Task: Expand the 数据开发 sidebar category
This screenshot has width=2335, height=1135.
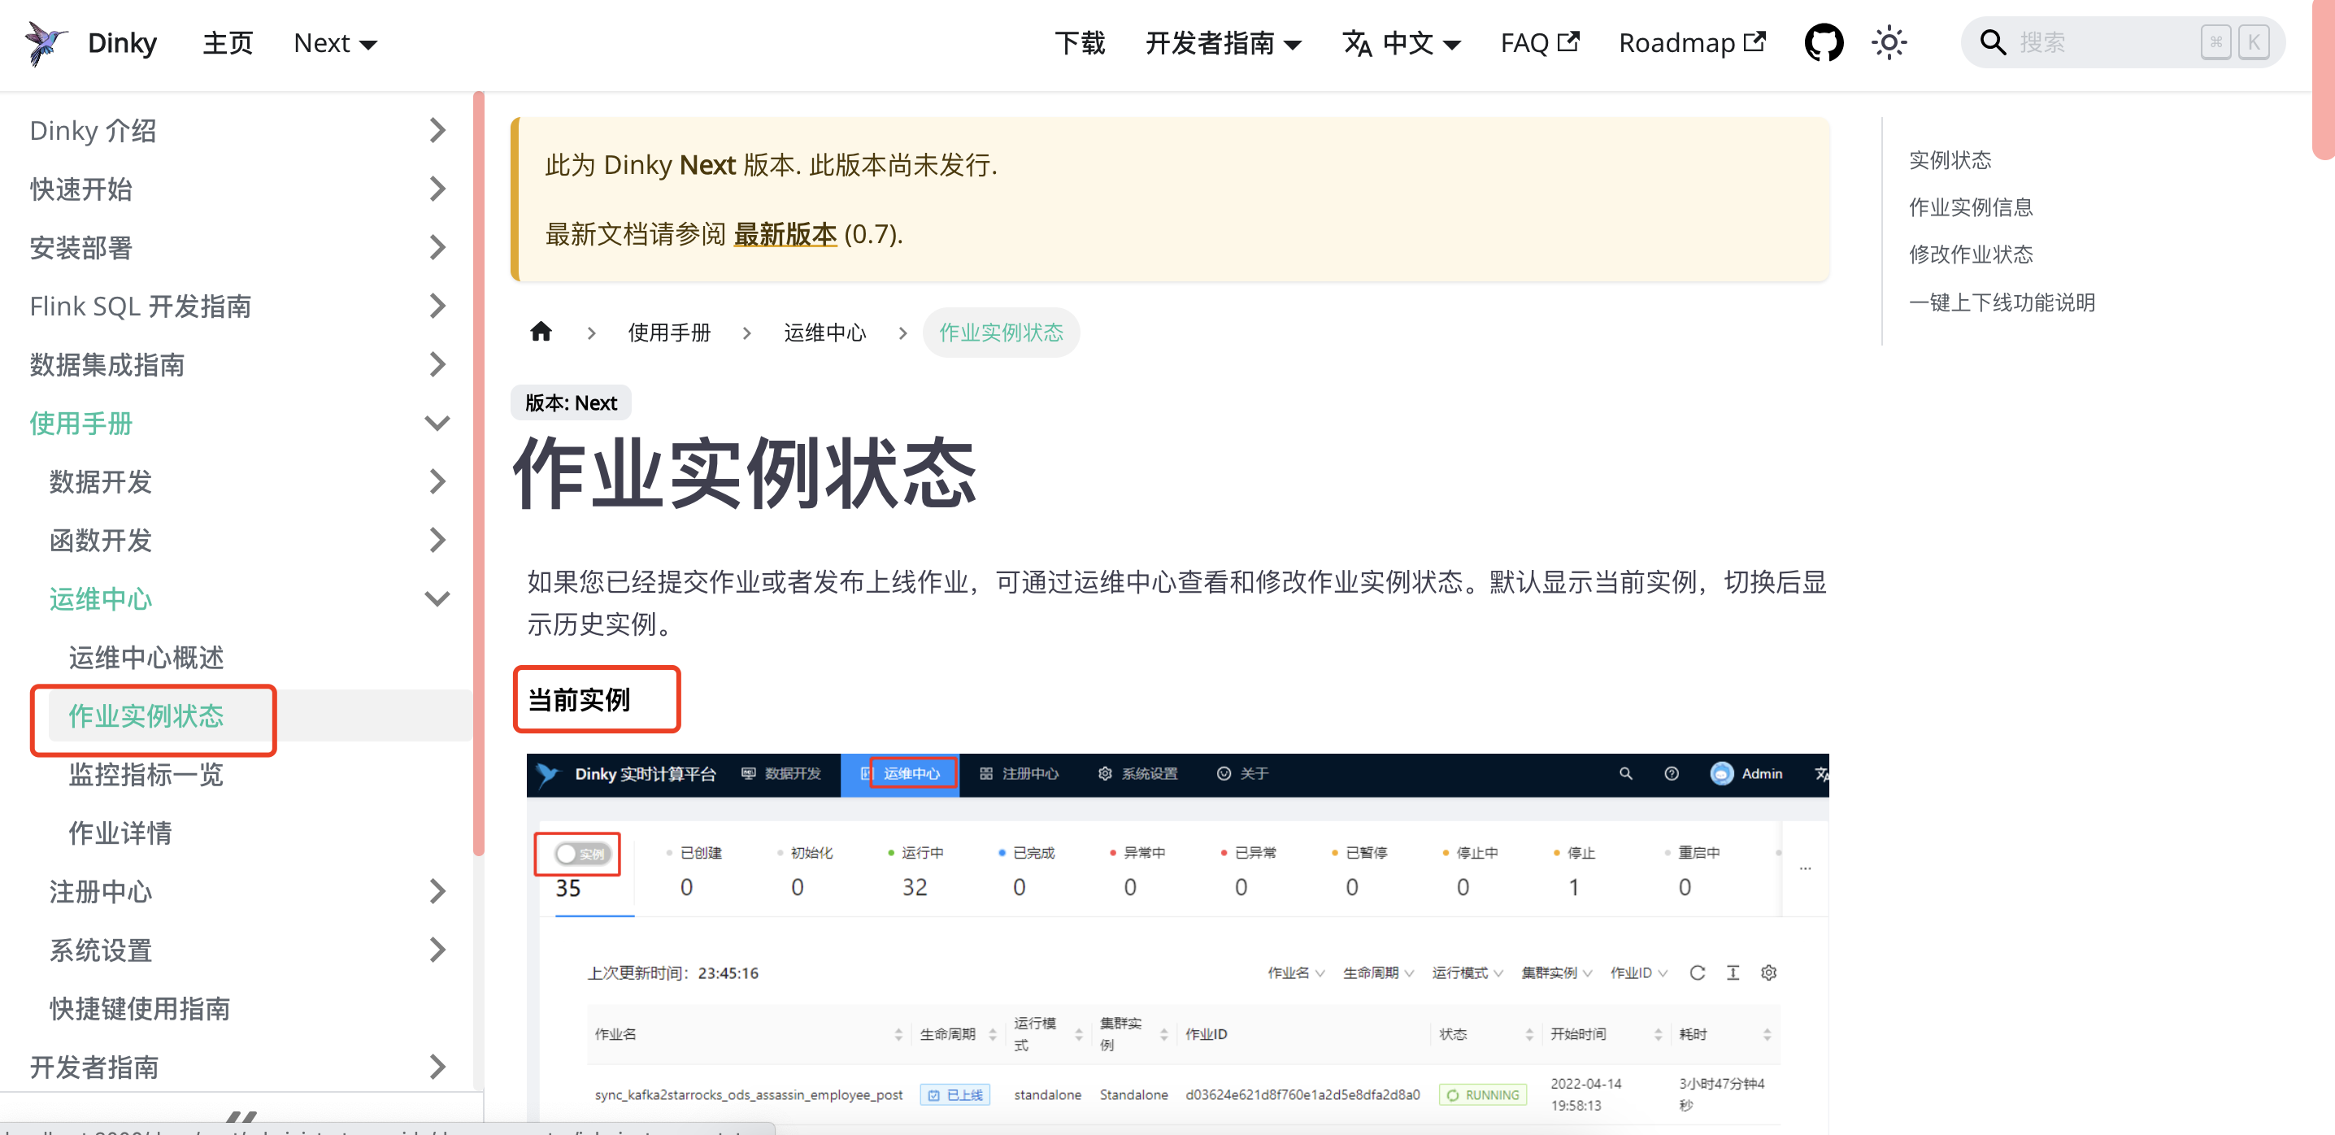Action: (437, 481)
